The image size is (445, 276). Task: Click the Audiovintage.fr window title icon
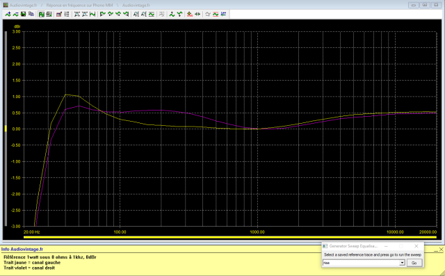coord(5,5)
